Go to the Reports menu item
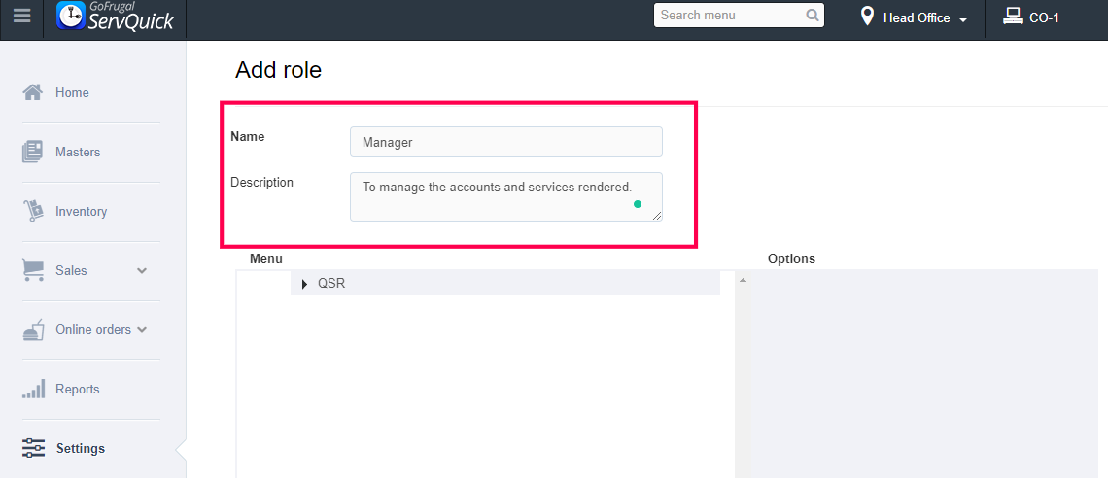The height and width of the screenshot is (478, 1108). pyautogui.click(x=78, y=390)
